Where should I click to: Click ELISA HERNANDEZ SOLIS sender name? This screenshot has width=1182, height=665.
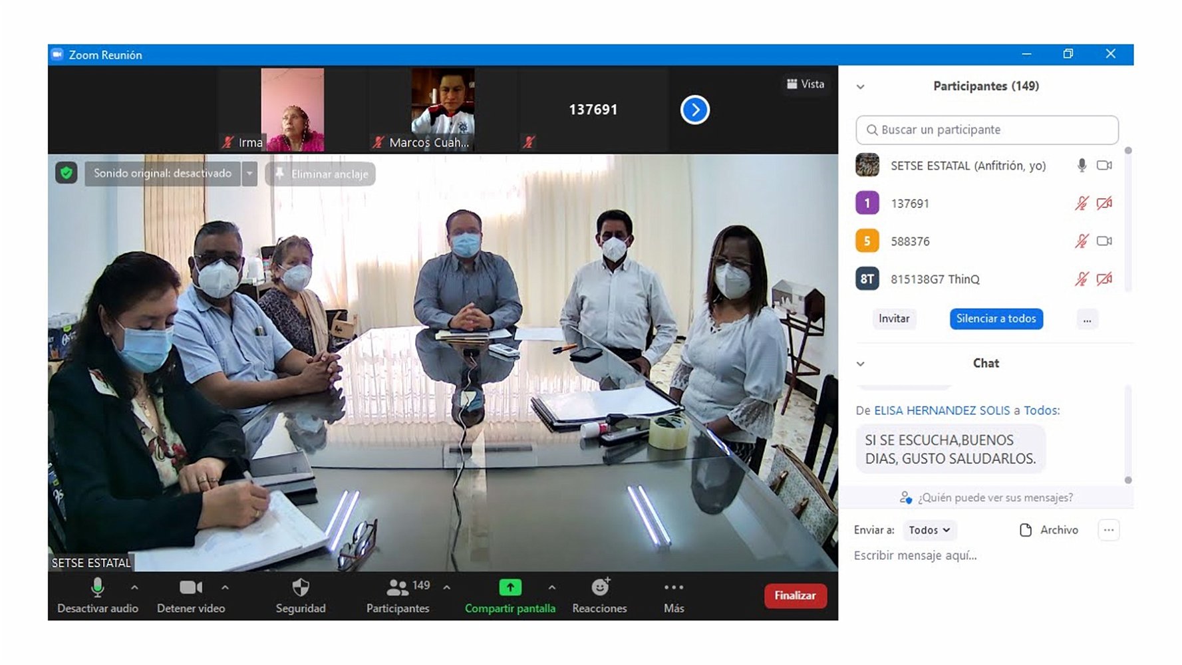[x=942, y=410]
